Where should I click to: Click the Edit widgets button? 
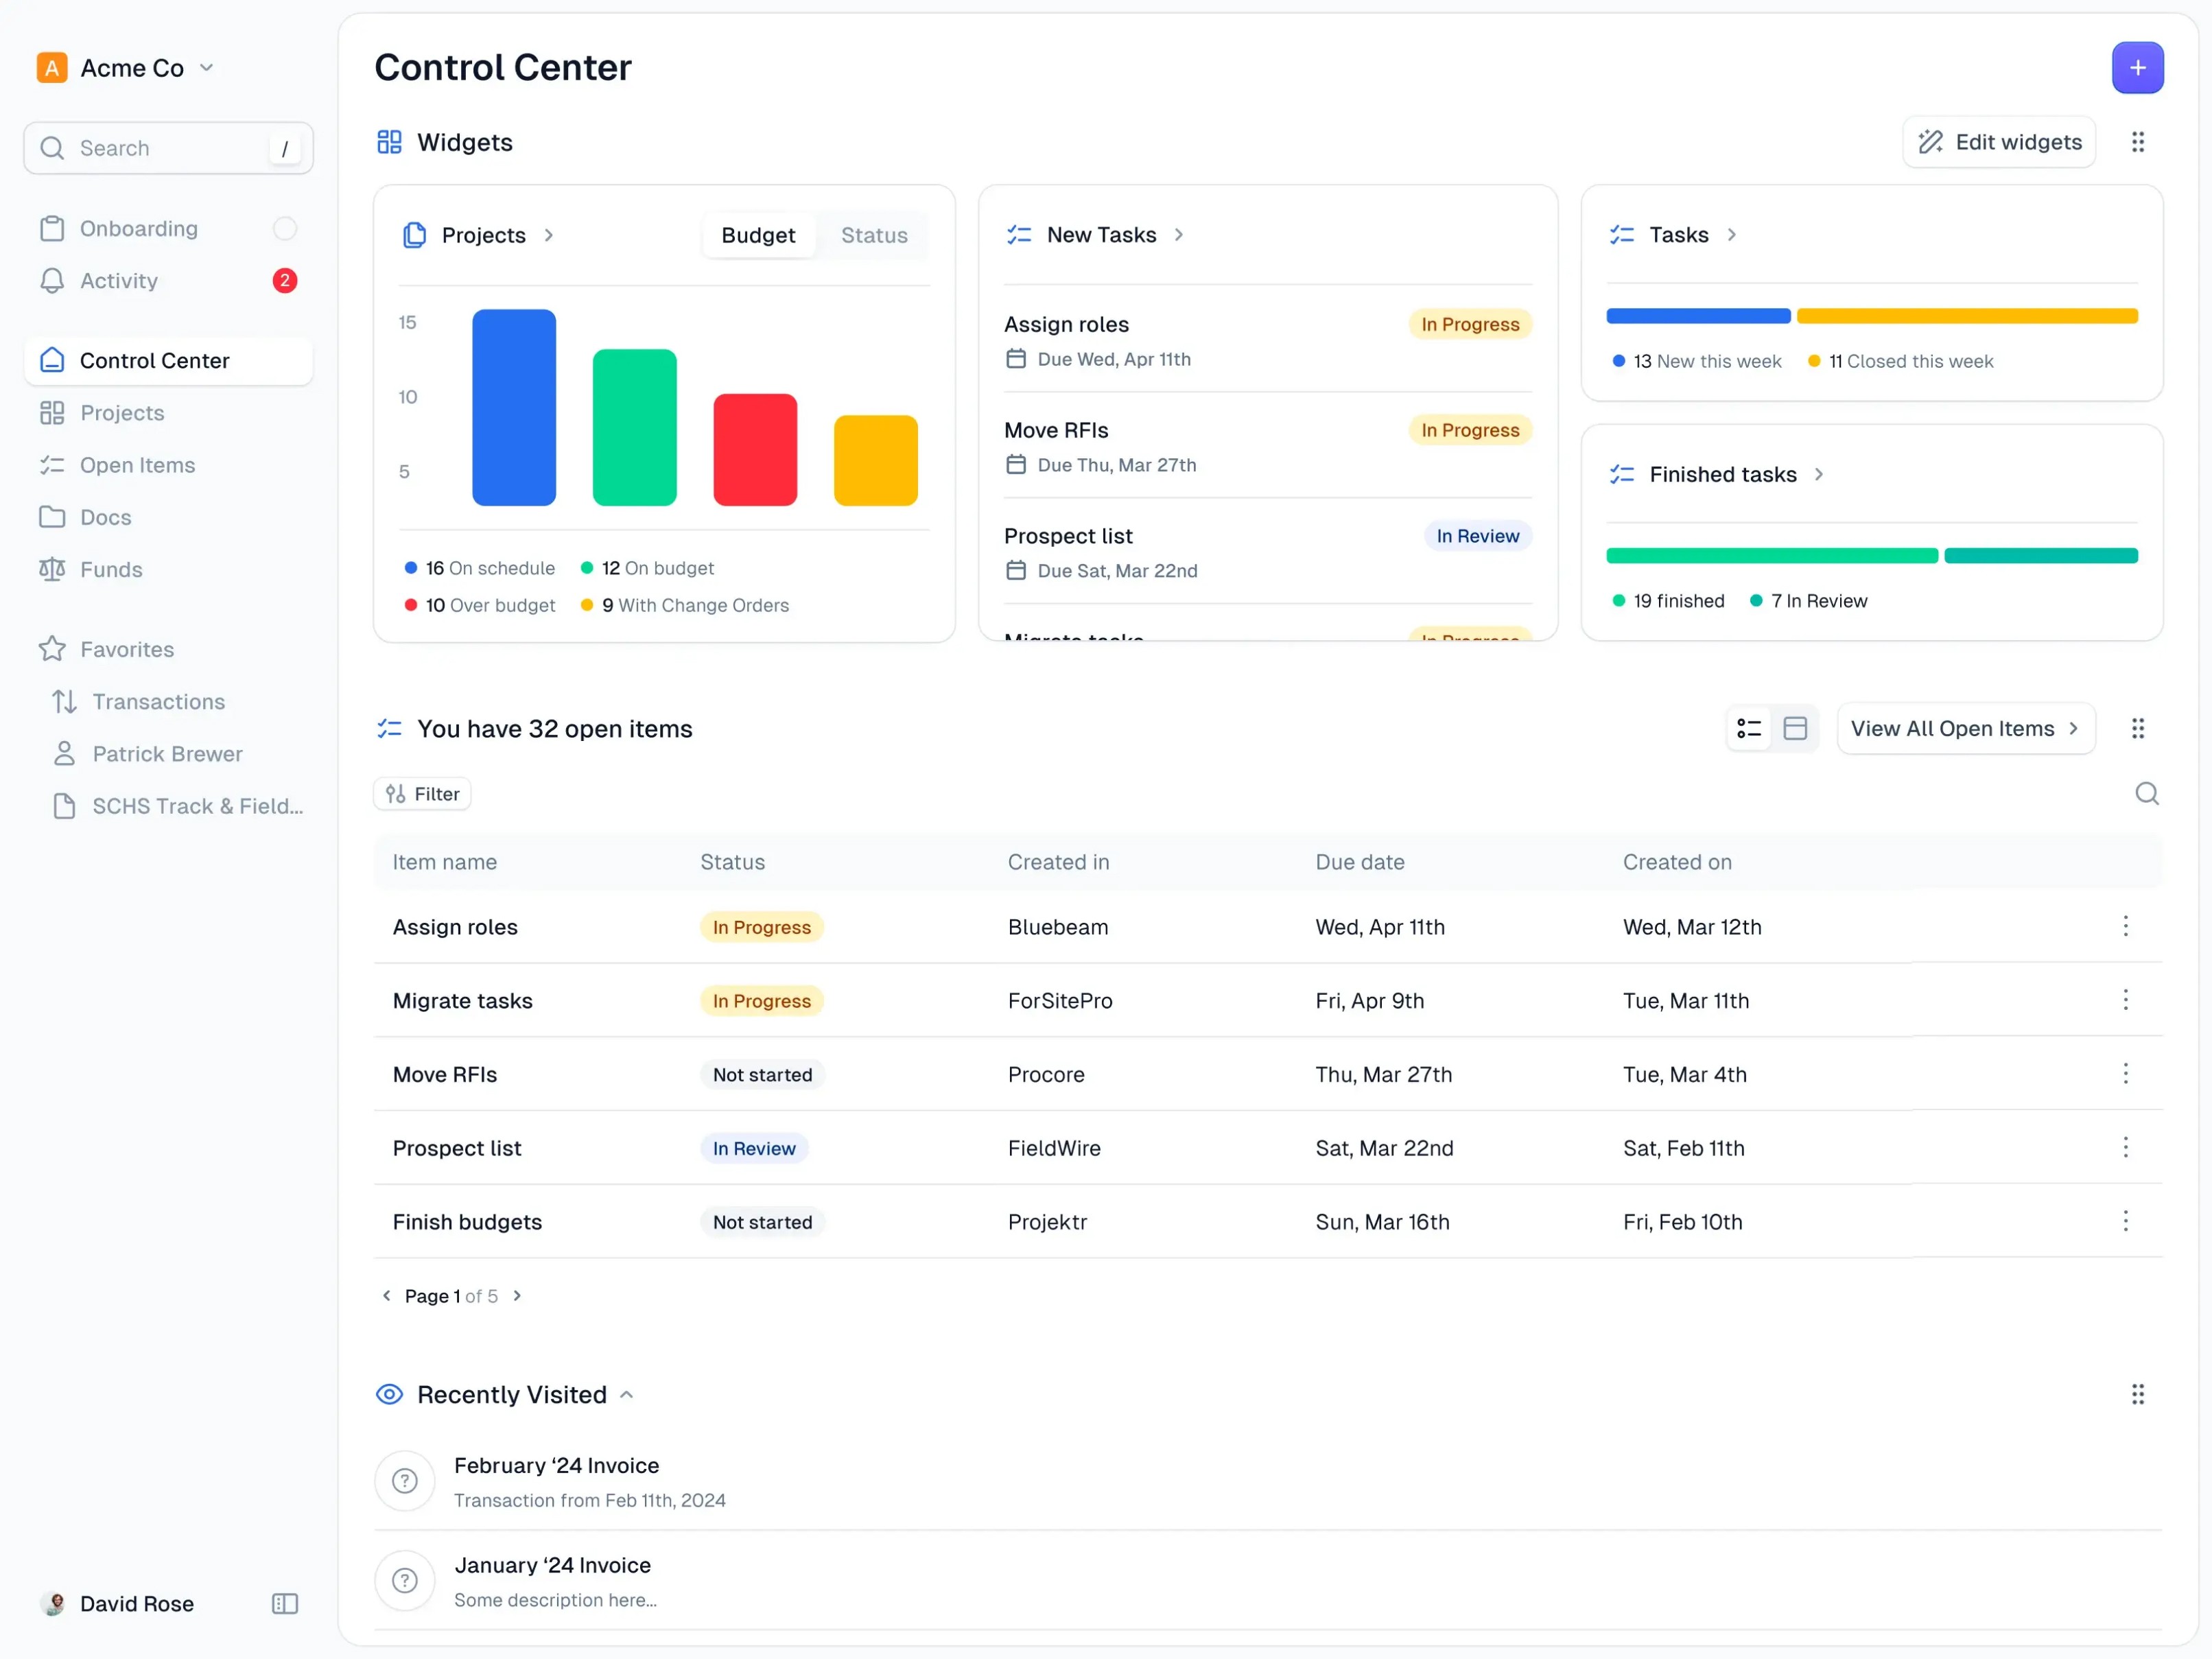[x=1999, y=142]
